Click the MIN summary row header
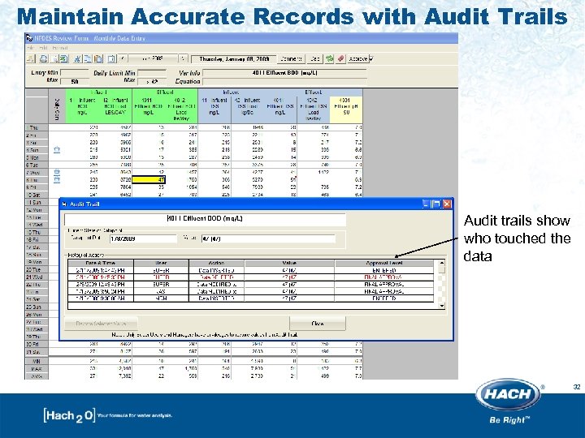This screenshot has height=438, width=585. point(37,361)
